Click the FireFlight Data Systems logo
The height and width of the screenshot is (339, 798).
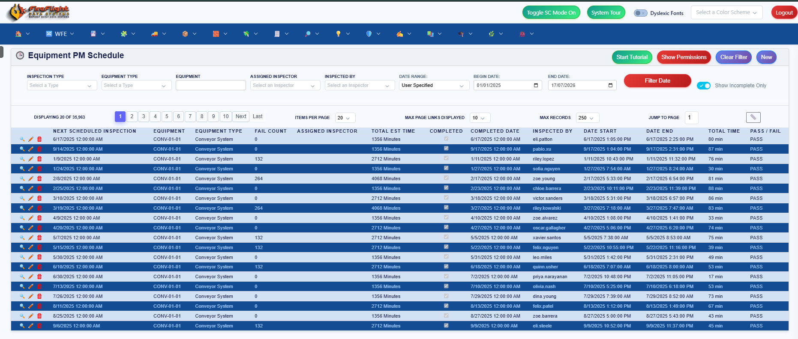(38, 12)
